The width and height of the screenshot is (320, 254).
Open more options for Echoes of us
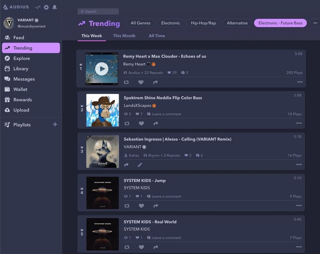click(300, 82)
